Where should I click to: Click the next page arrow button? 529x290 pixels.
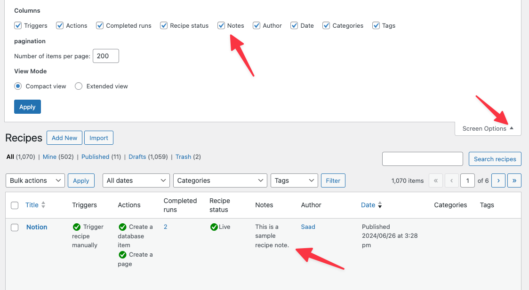pyautogui.click(x=498, y=180)
